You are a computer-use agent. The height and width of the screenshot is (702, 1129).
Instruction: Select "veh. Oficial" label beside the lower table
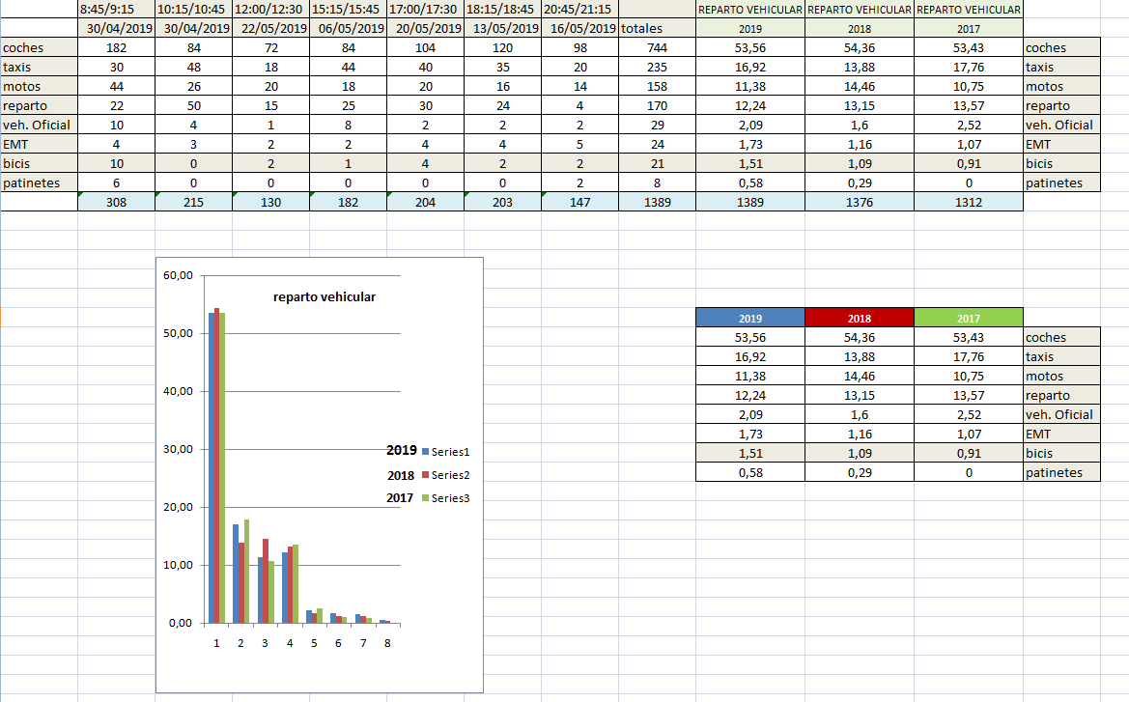coord(1060,414)
